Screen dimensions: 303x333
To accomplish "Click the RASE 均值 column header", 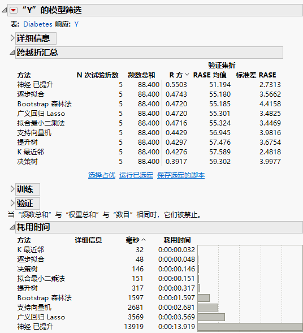I will tap(210, 75).
